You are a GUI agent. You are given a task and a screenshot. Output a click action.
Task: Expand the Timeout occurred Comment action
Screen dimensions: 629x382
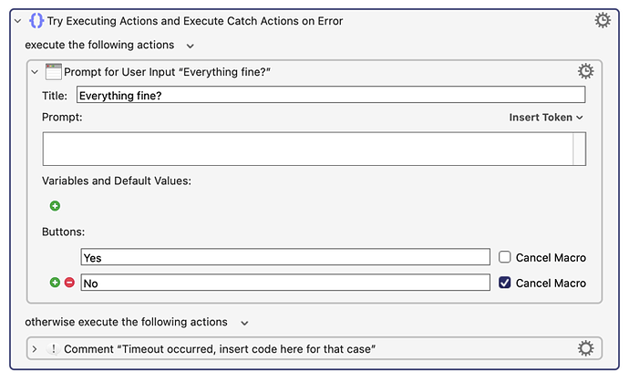[x=35, y=349]
